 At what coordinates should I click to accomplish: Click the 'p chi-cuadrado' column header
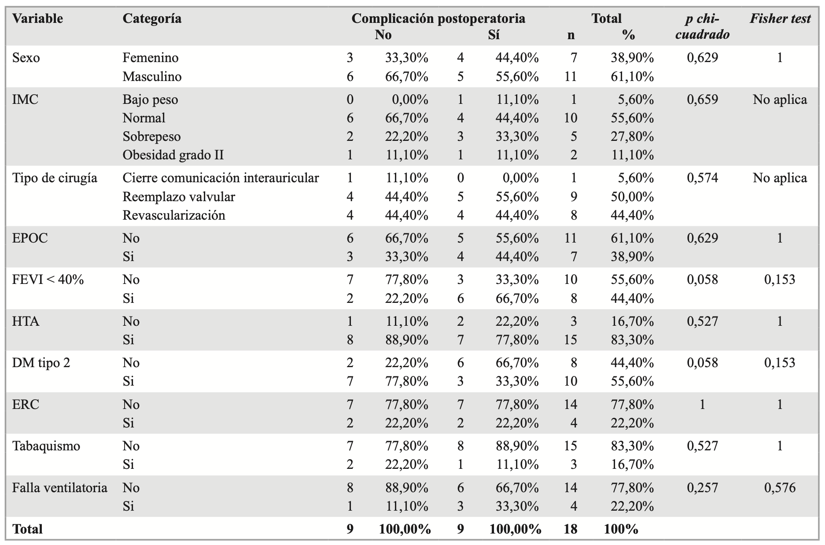point(702,27)
